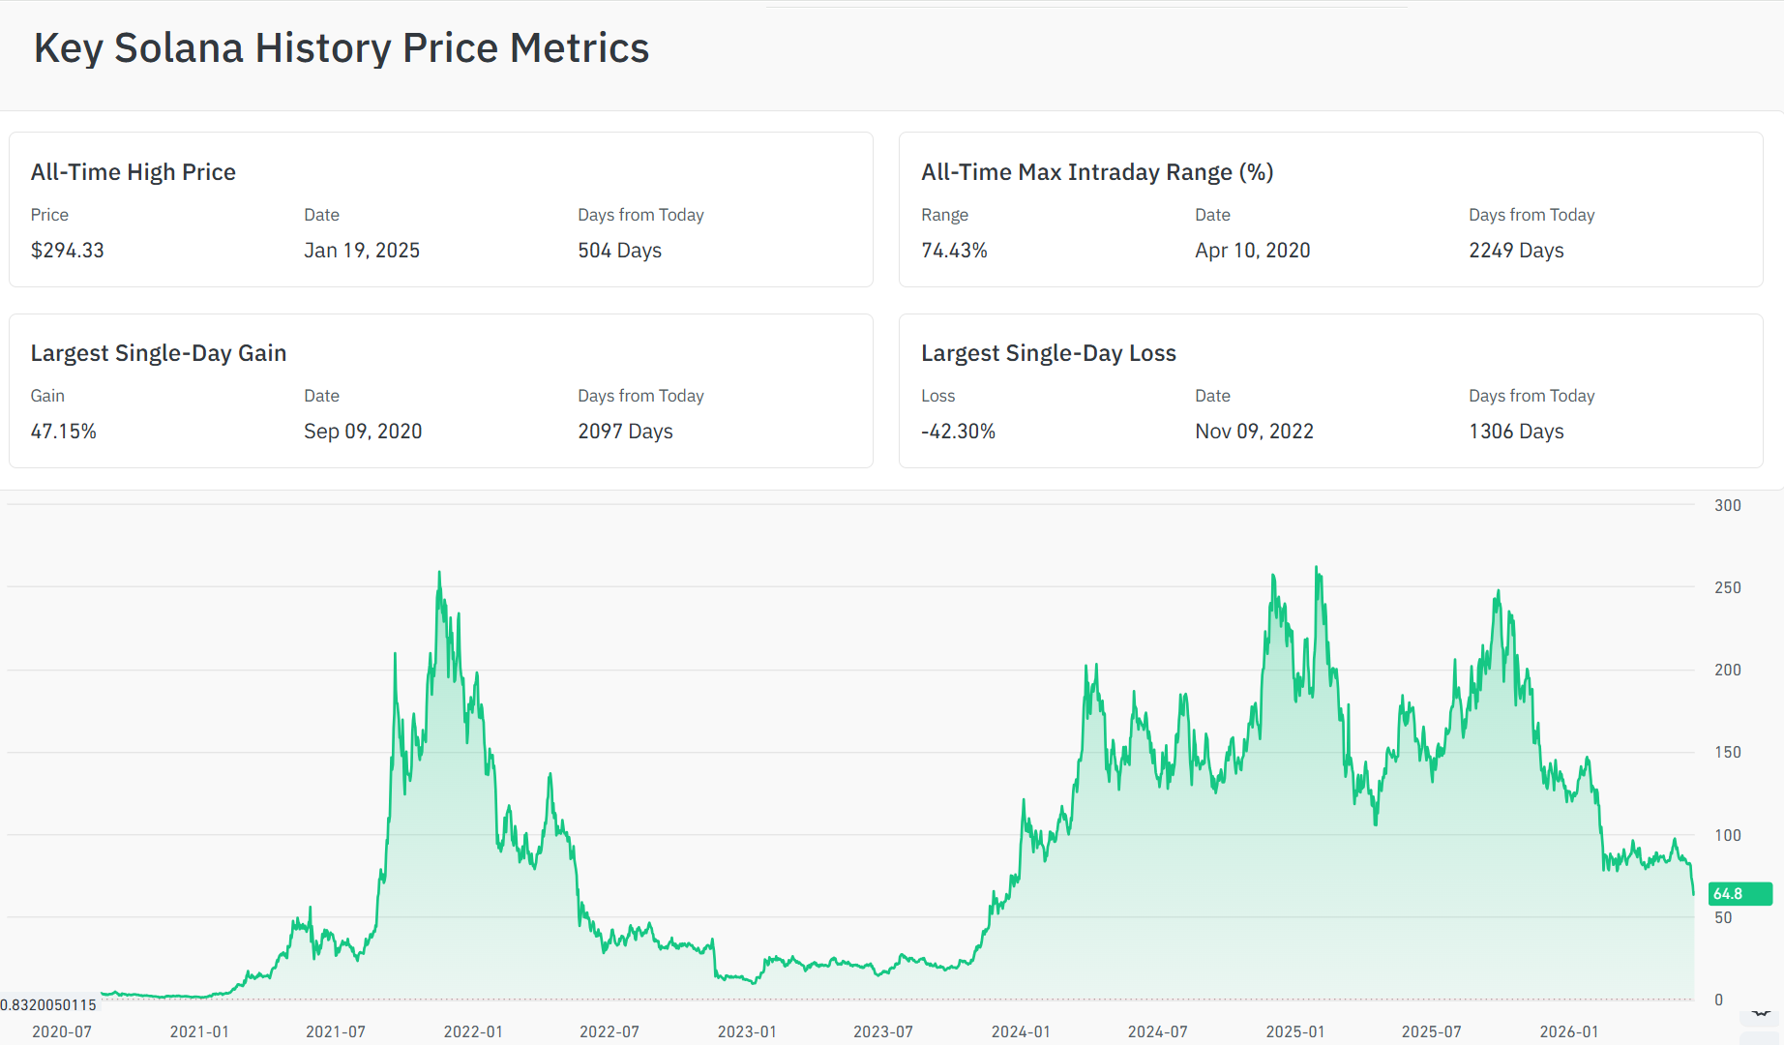Click the 300 y-axis price label
This screenshot has height=1045, width=1784.
[x=1728, y=505]
